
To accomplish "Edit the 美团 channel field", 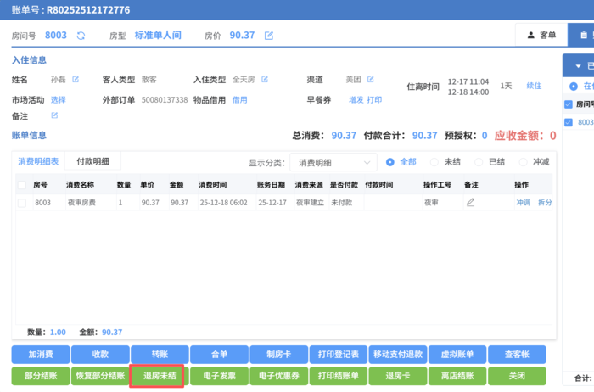I will [x=370, y=80].
